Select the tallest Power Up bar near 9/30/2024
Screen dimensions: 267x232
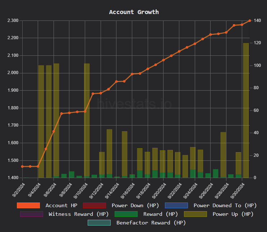pos(246,110)
